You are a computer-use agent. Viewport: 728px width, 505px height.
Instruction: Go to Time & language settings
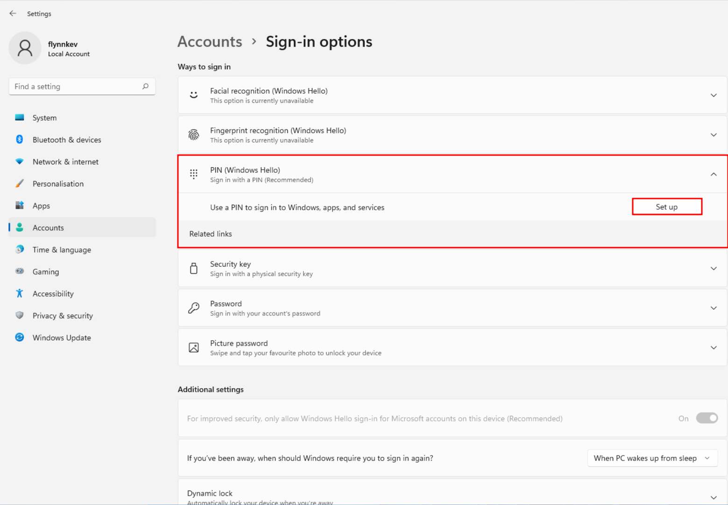pos(62,250)
